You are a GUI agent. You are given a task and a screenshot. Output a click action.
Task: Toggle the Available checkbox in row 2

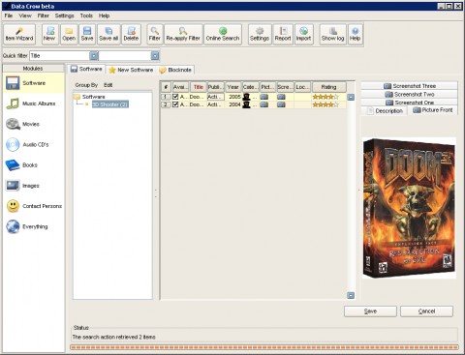click(x=175, y=104)
